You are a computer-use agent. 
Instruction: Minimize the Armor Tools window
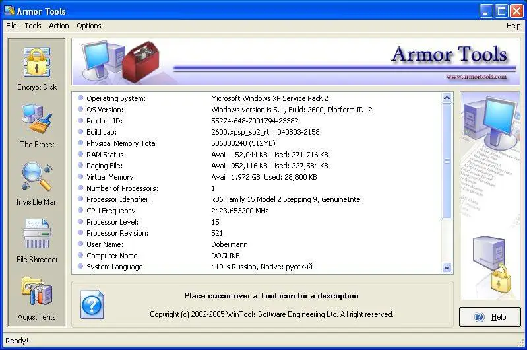485,11
